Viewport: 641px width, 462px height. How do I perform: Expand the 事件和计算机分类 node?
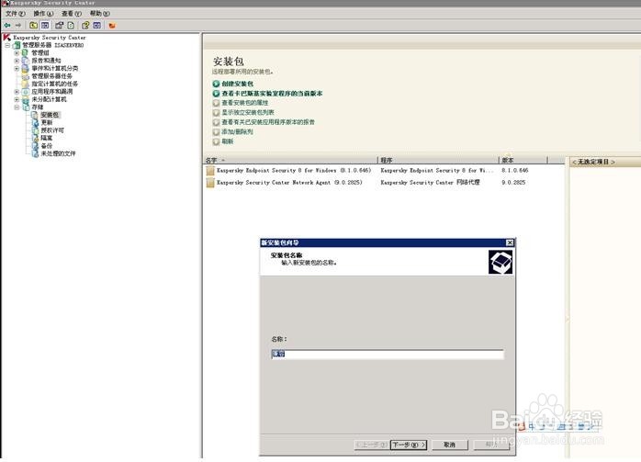coord(17,68)
